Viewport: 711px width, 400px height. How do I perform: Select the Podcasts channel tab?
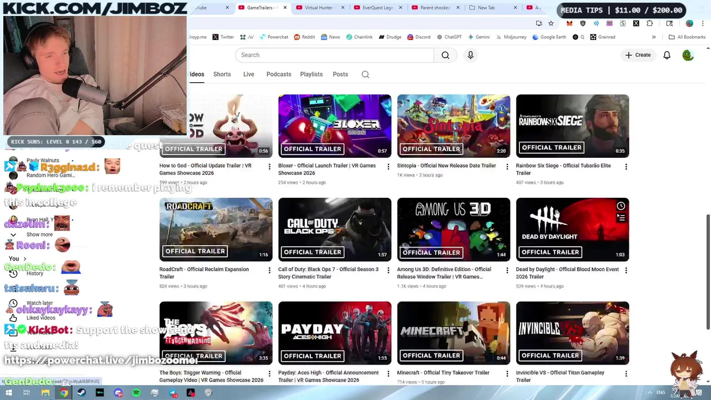[278, 74]
